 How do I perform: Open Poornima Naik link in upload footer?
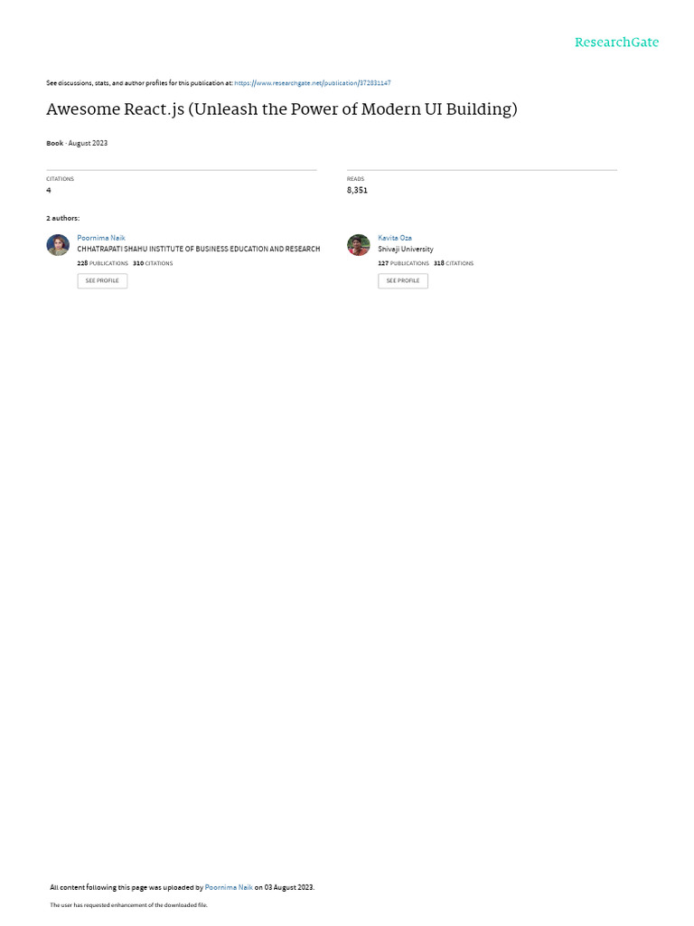[x=229, y=888]
